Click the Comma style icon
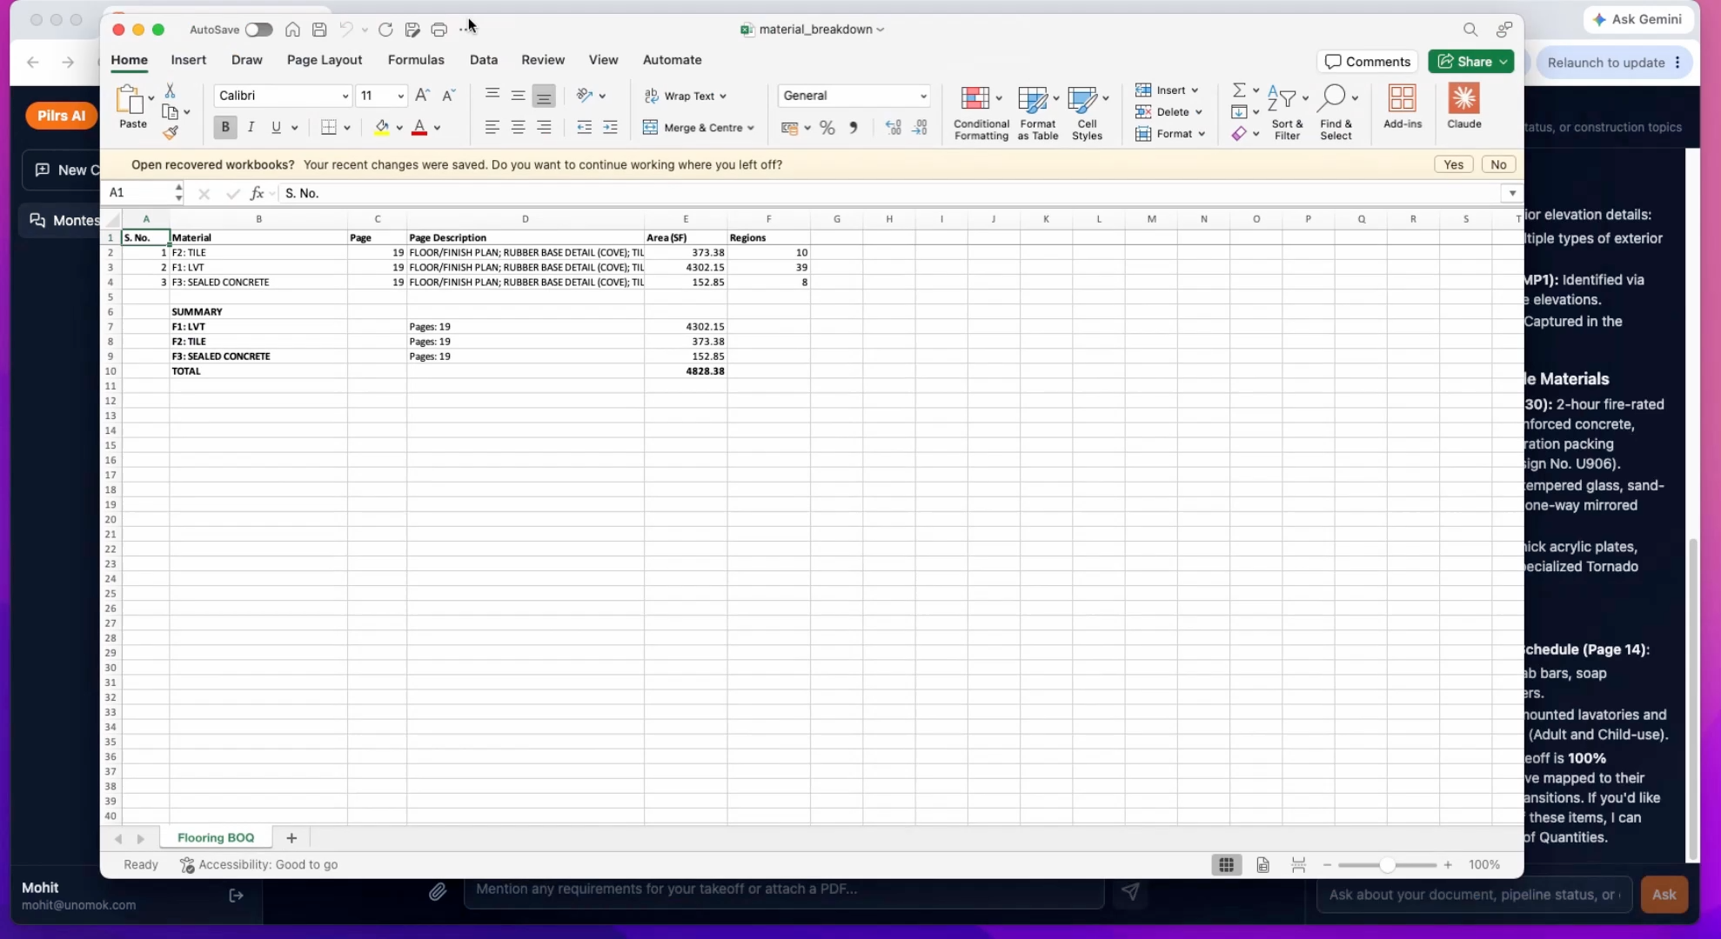The height and width of the screenshot is (939, 1721). pos(854,128)
